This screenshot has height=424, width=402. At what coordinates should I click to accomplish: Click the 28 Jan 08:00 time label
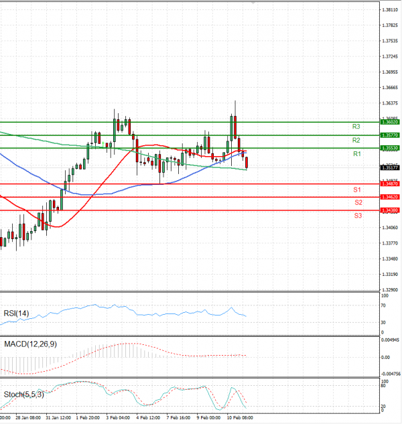point(28,418)
